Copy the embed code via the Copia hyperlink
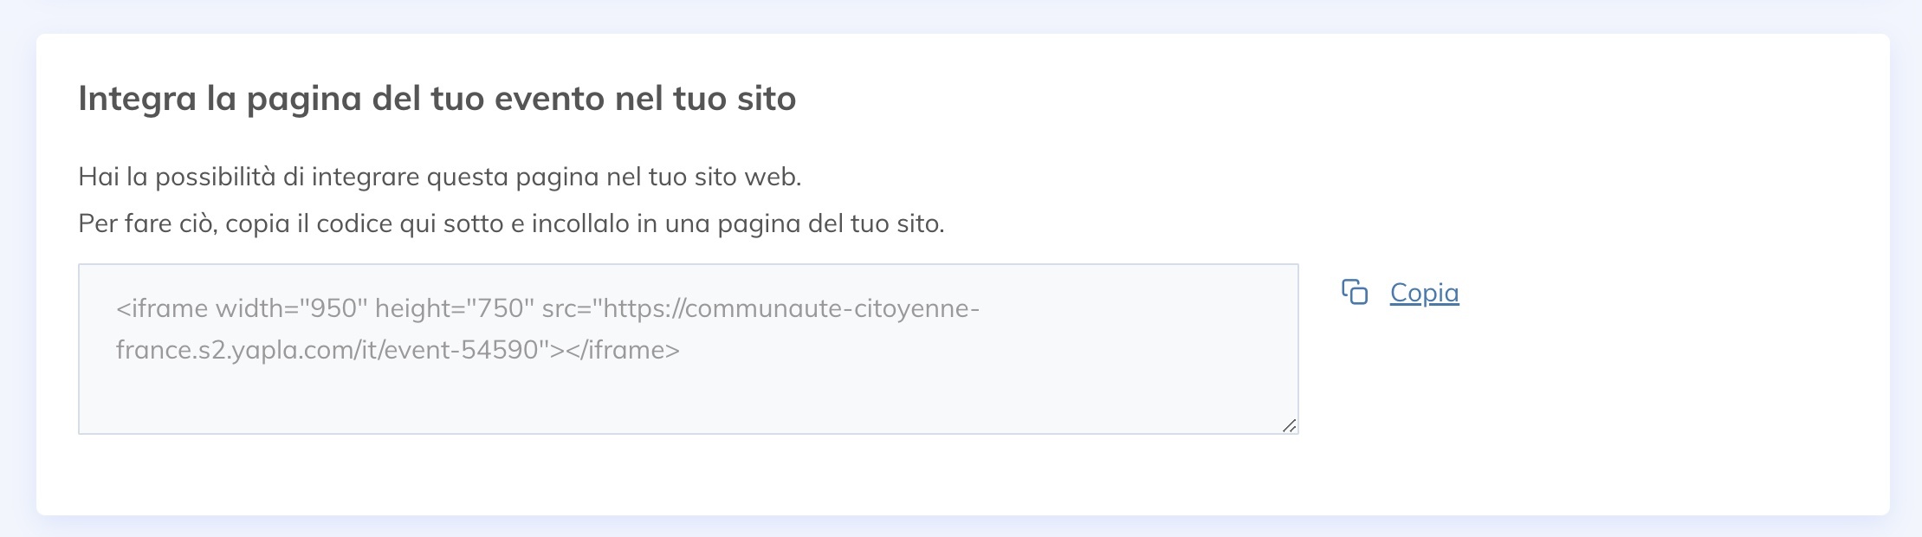Viewport: 1922px width, 537px height. click(1424, 293)
